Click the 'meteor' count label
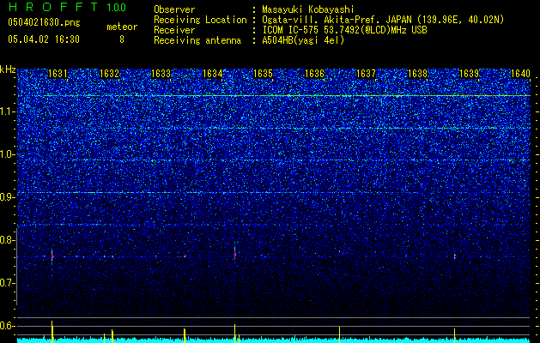This screenshot has width=540, height=343. pyautogui.click(x=122, y=27)
